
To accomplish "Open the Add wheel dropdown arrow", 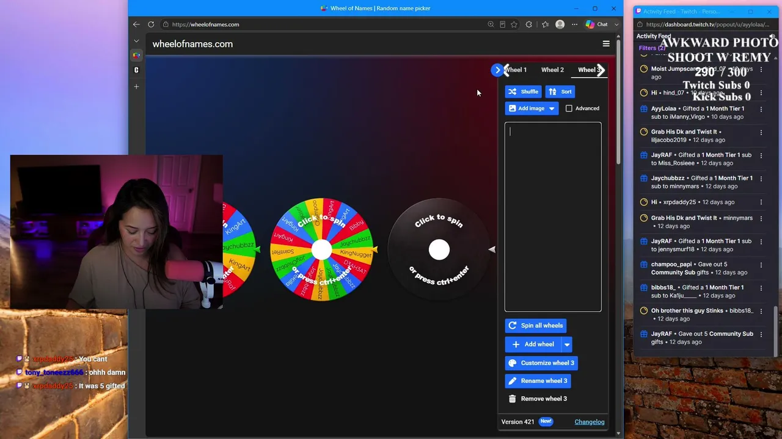I will point(567,344).
